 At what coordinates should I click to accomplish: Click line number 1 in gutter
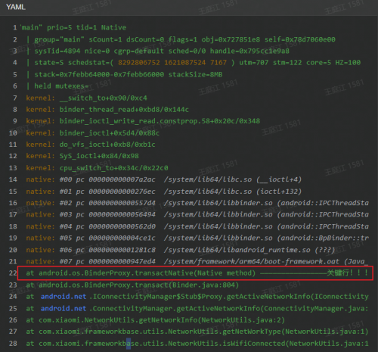(15, 27)
